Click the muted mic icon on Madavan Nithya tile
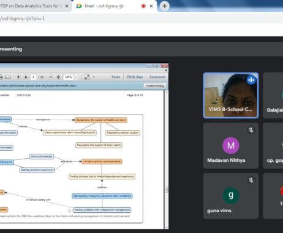Screen dimensions: 283x233 [251, 130]
